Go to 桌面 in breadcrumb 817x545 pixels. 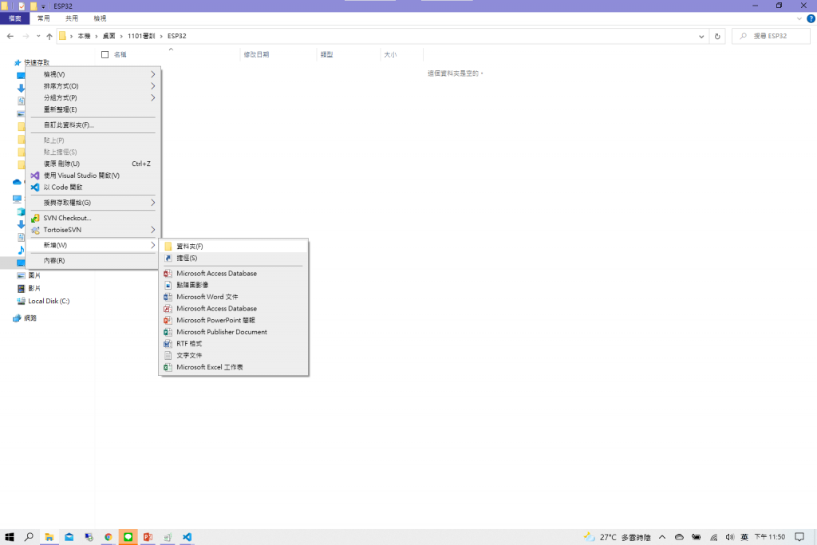click(109, 36)
